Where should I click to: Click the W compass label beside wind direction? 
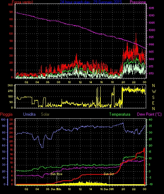tap(154, 92)
